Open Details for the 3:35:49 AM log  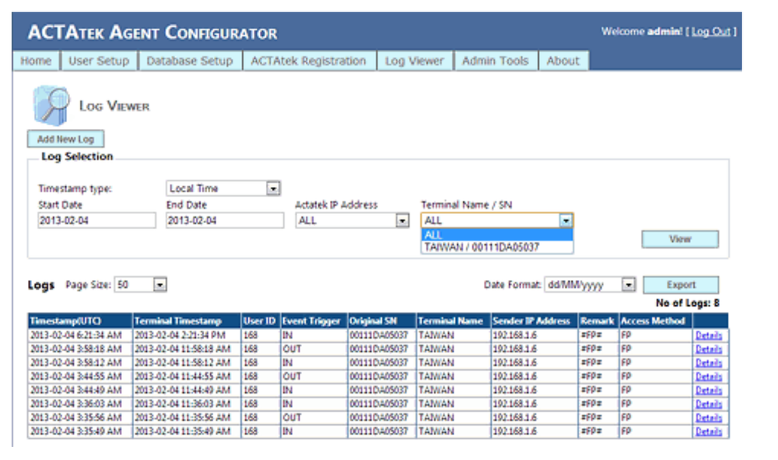pyautogui.click(x=709, y=432)
